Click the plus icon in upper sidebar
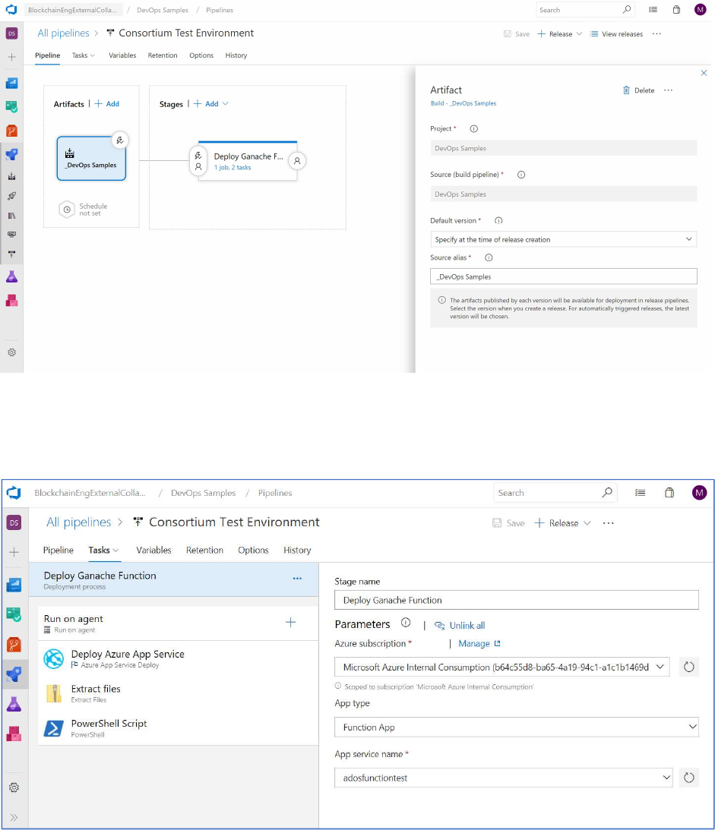This screenshot has height=830, width=715. tap(11, 57)
